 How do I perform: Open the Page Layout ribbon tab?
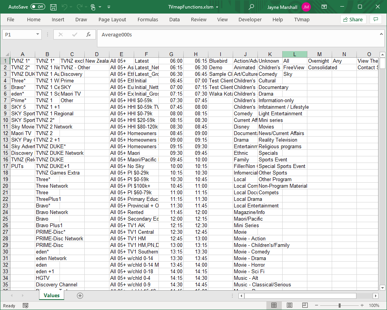(x=112, y=19)
